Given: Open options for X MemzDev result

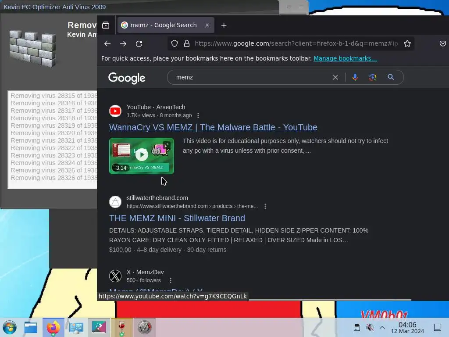Looking at the screenshot, I should coord(171,280).
